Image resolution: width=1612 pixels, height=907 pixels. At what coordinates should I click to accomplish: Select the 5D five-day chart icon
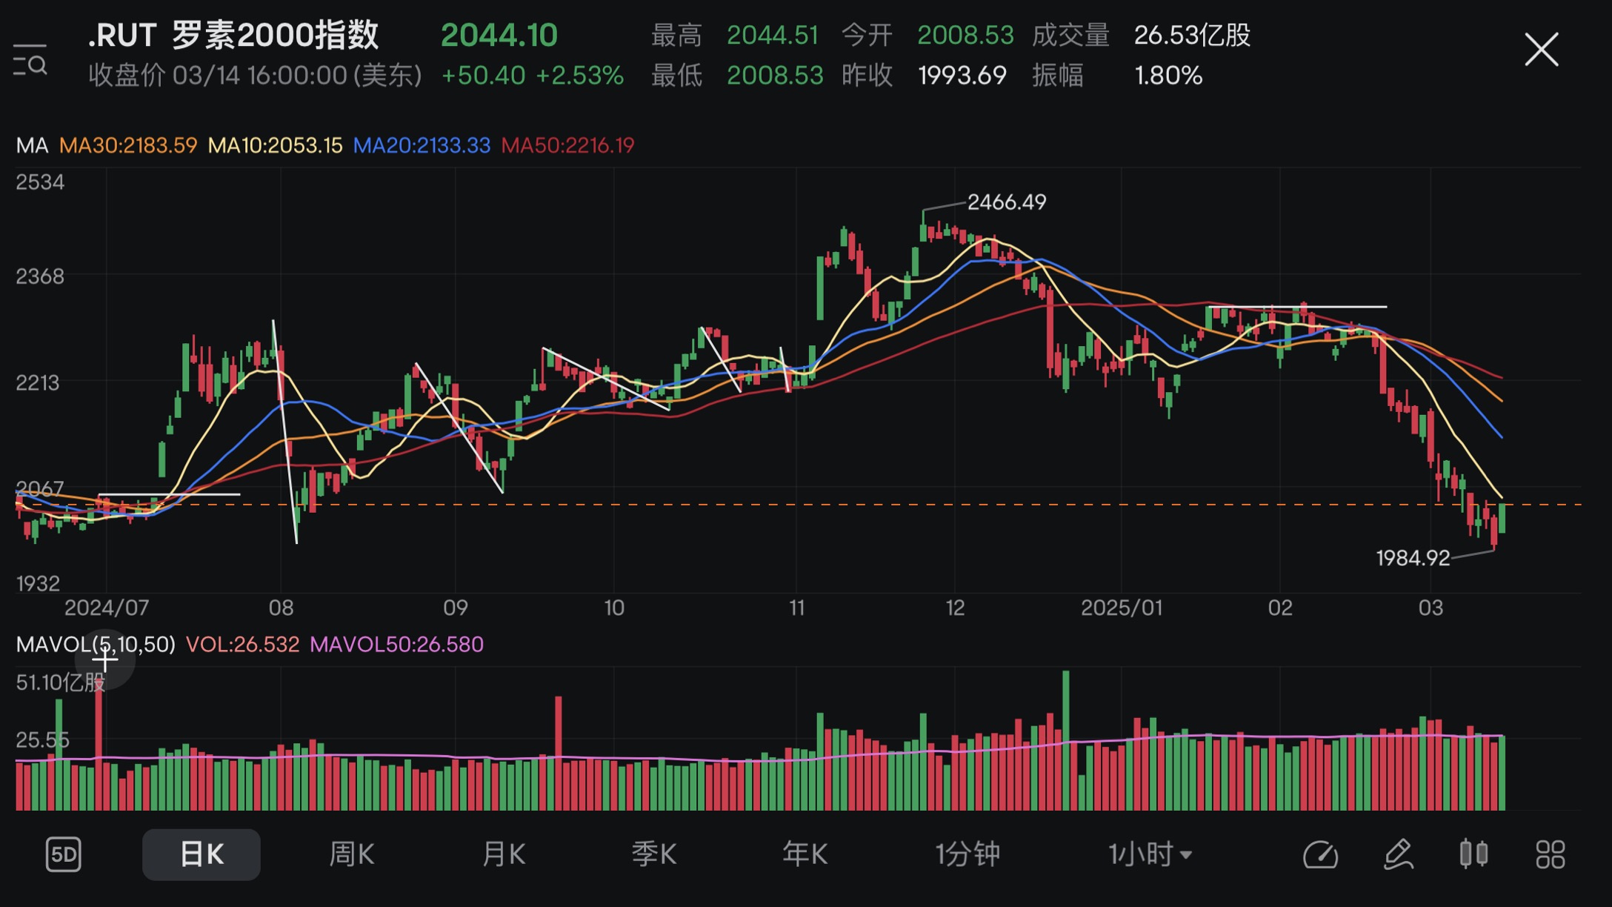[x=64, y=854]
